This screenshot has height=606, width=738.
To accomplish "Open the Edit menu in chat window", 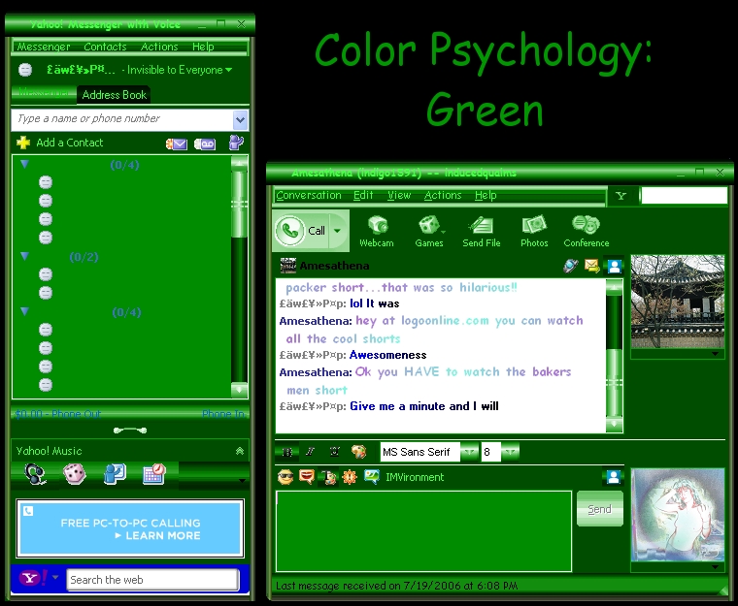I will pos(363,195).
